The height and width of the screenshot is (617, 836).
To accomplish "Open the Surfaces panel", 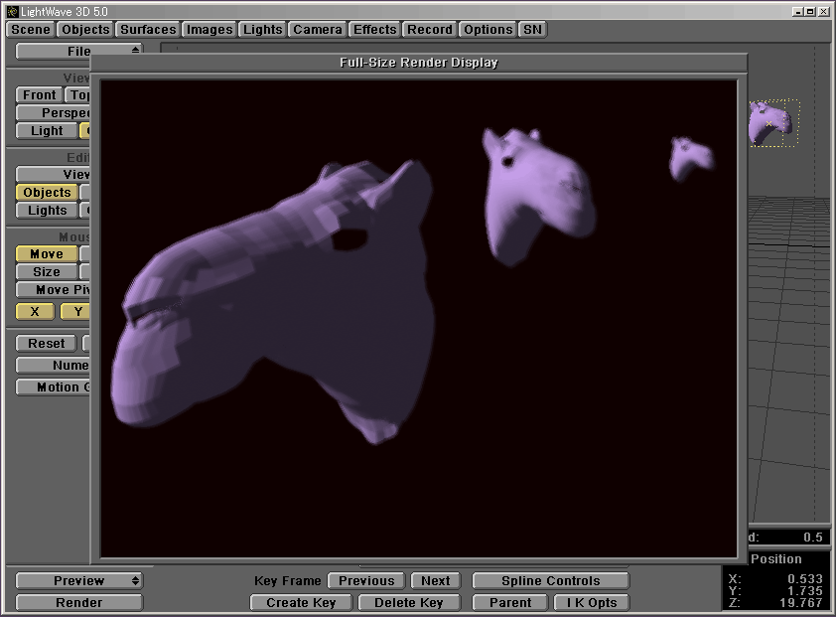I will [148, 30].
